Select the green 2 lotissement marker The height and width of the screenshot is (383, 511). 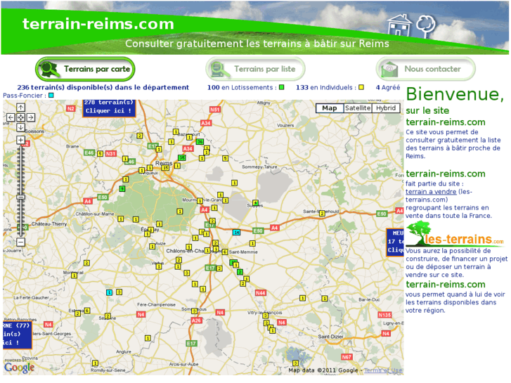240,272
